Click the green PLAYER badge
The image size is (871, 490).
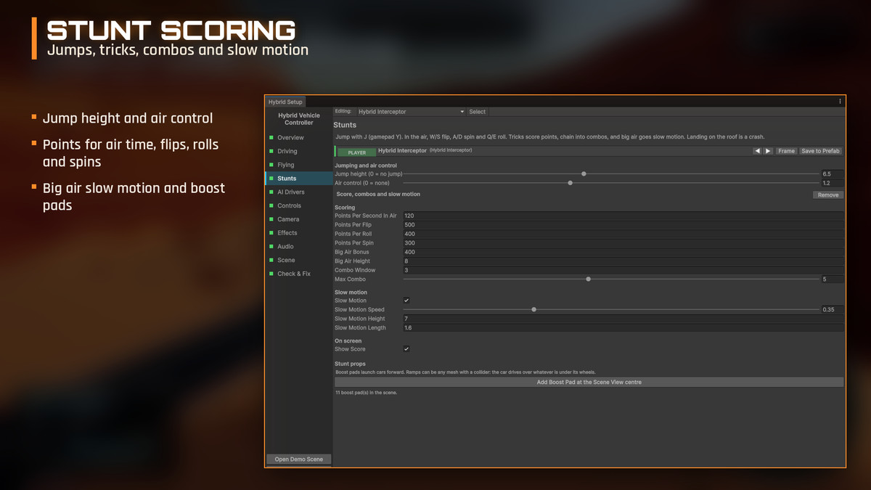tap(356, 152)
